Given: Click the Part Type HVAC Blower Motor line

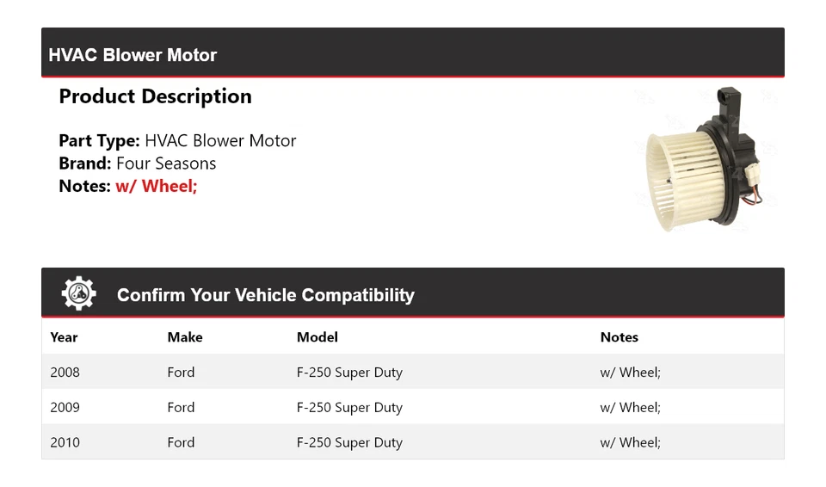Looking at the screenshot, I should click(x=177, y=141).
